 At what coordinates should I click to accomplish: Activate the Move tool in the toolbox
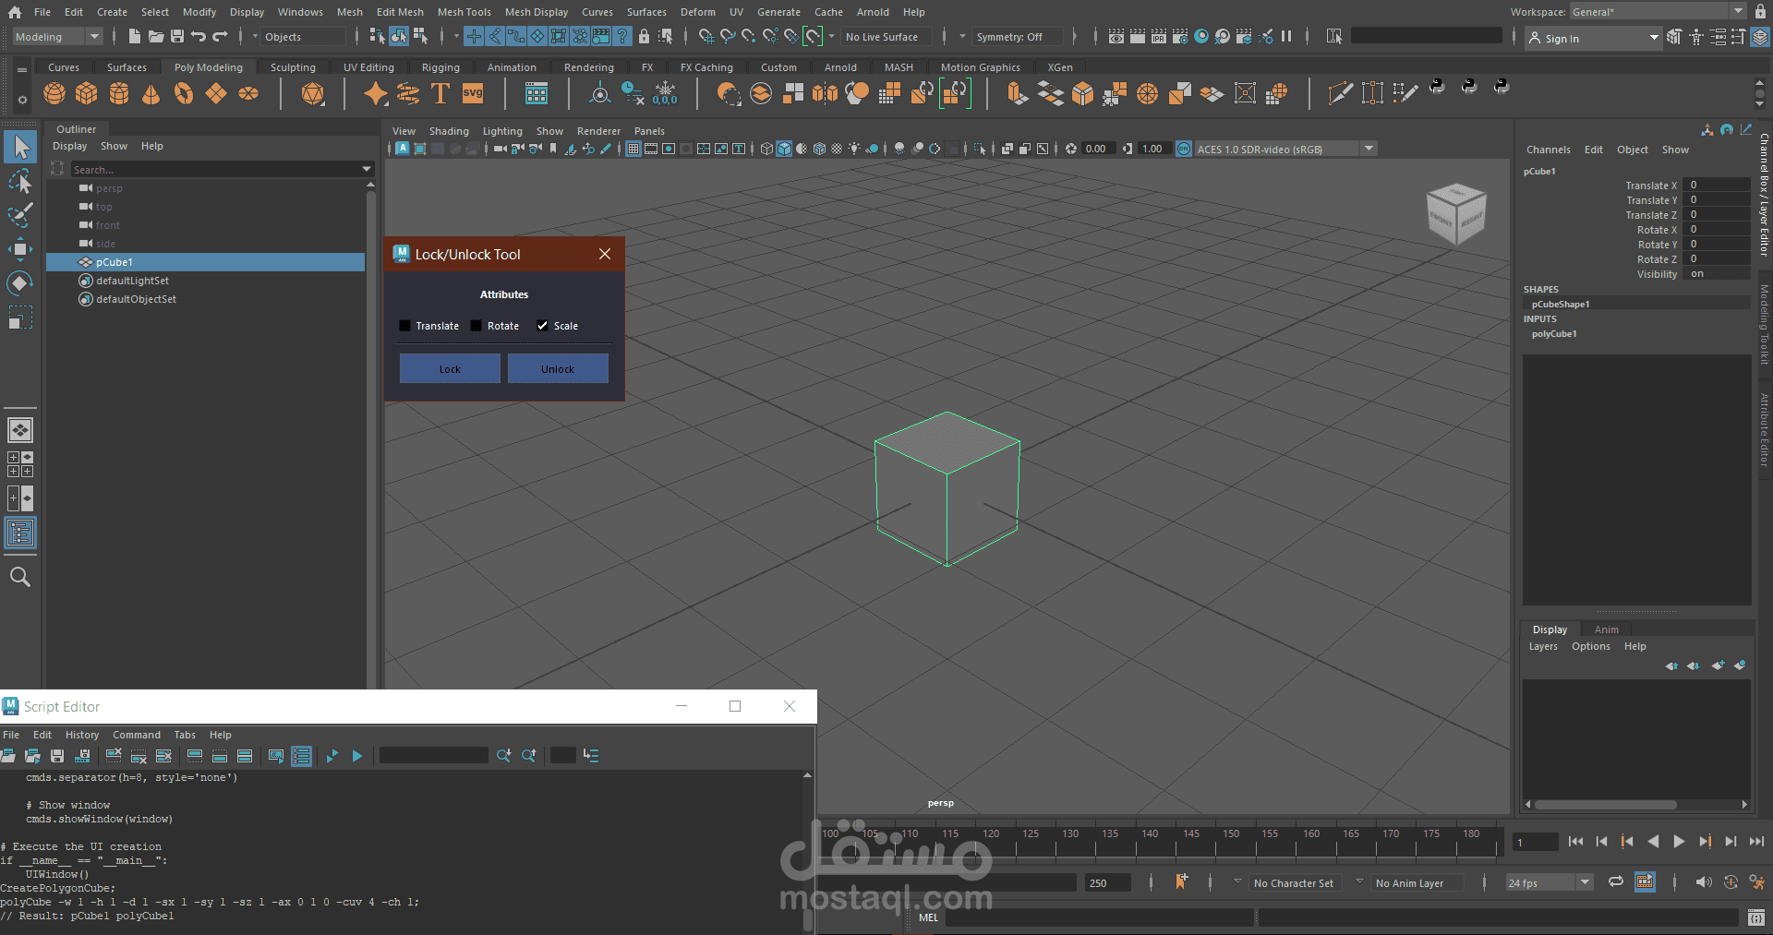click(x=20, y=249)
